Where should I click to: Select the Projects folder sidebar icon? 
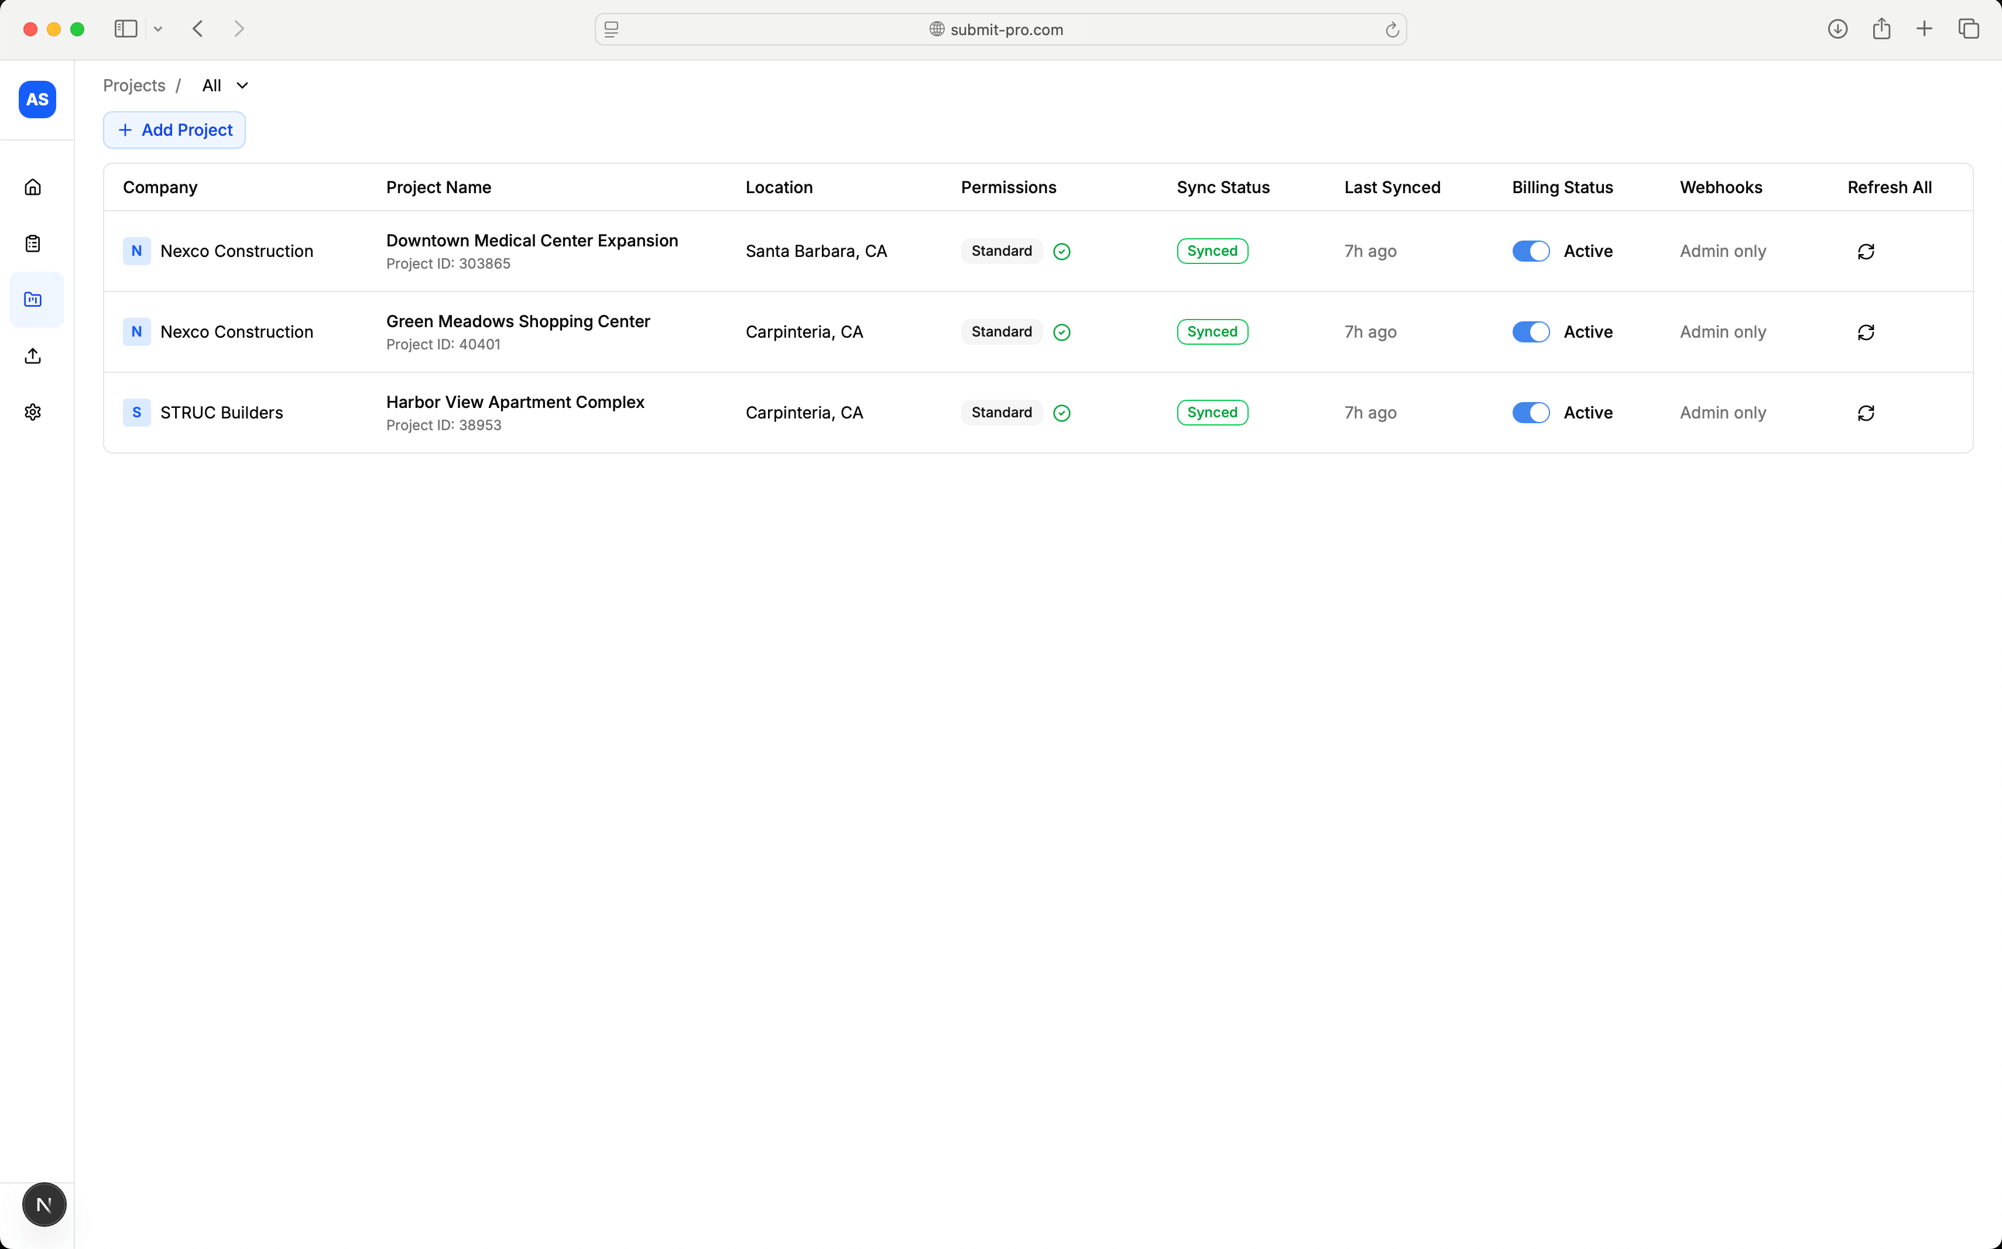pos(33,300)
